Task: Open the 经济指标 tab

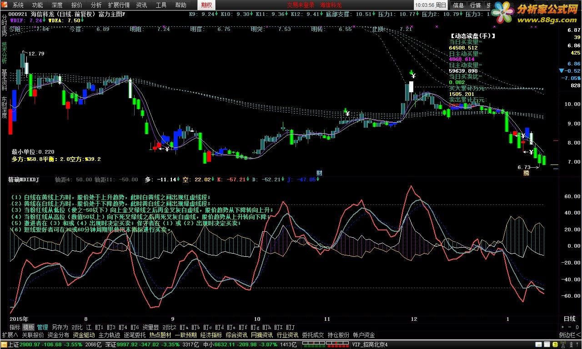Action: tap(211, 335)
